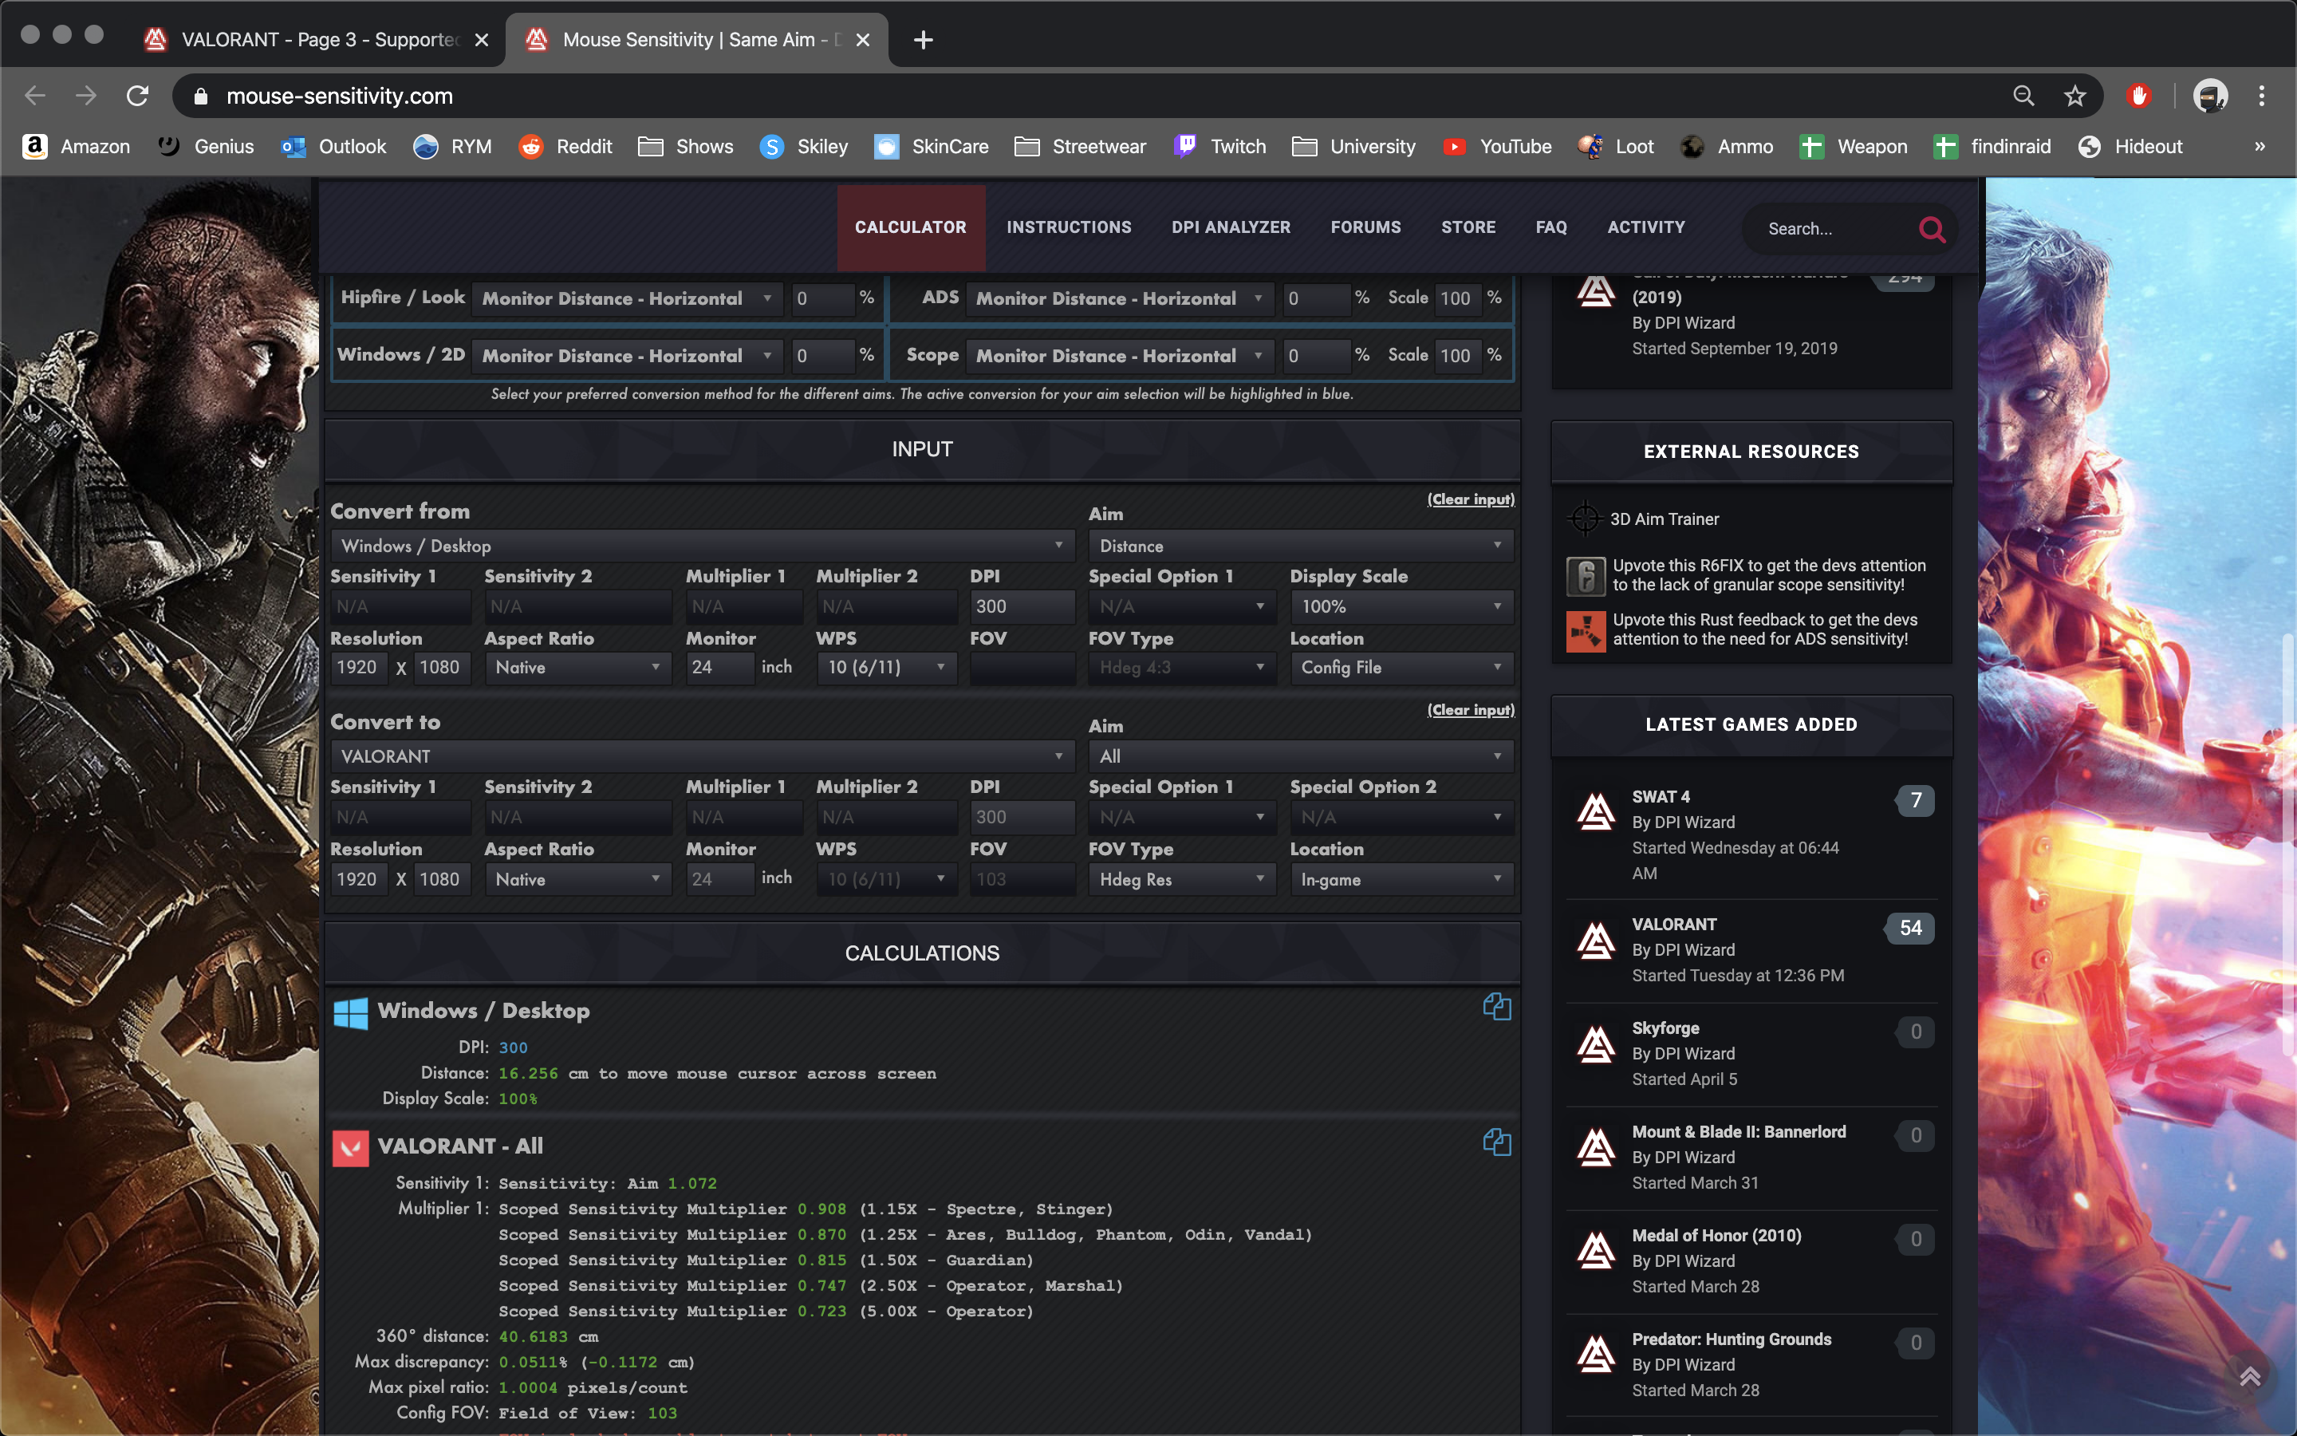The height and width of the screenshot is (1436, 2297).
Task: Open the ACTIVITY nav item
Action: [1646, 228]
